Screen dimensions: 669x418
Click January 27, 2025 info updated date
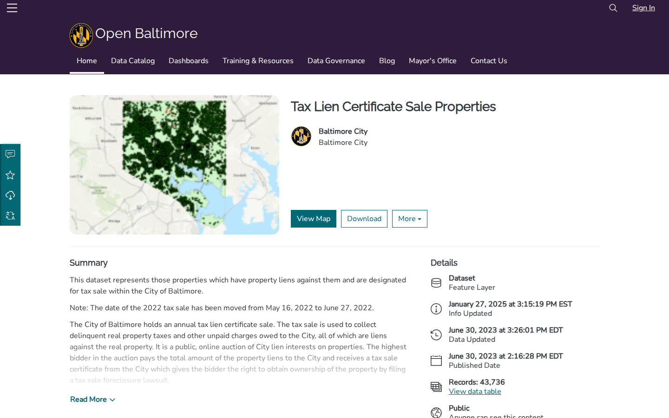[511, 304]
